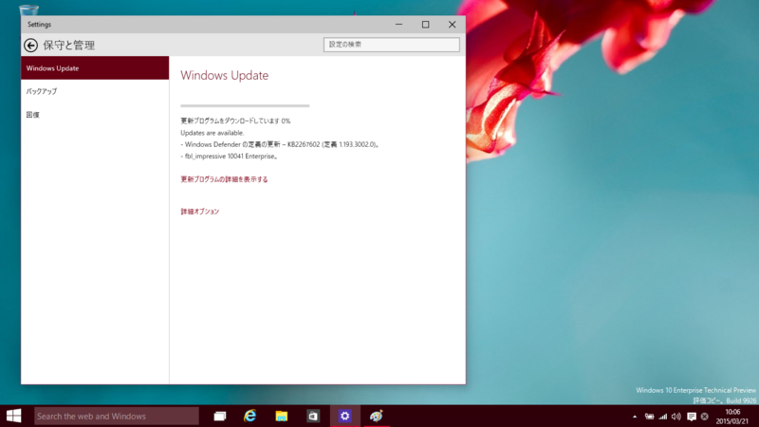Open the network signal tray icon
The image size is (759, 427).
(x=662, y=417)
